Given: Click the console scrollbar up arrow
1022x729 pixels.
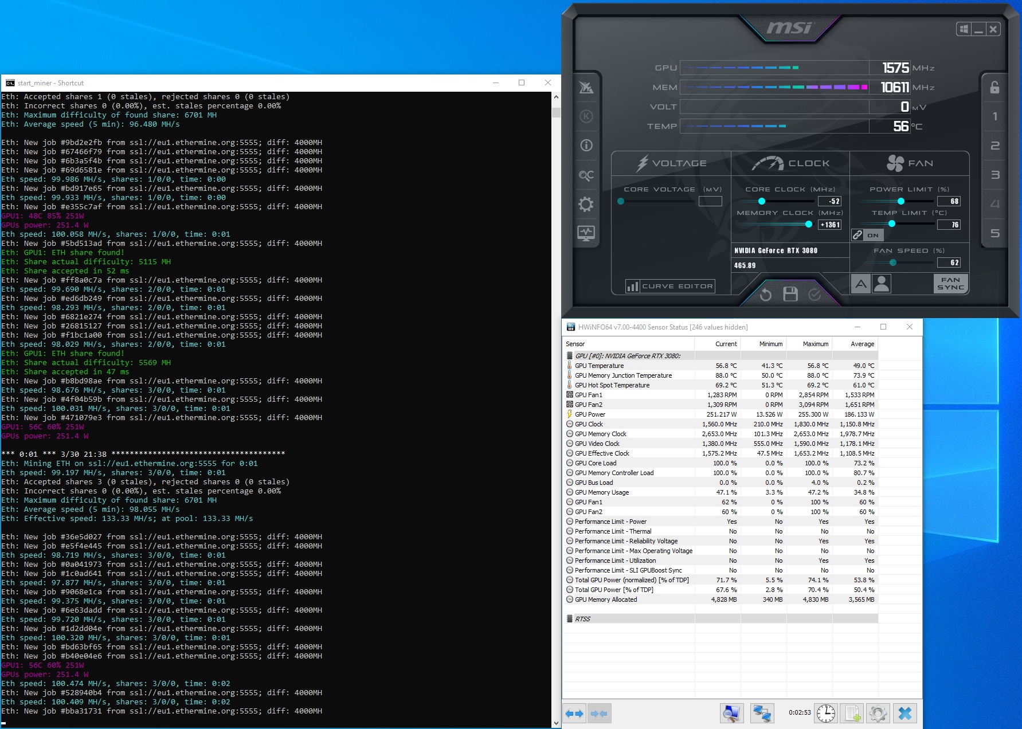Looking at the screenshot, I should pyautogui.click(x=556, y=97).
